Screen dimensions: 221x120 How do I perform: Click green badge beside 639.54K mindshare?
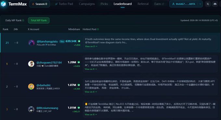click(x=79, y=41)
